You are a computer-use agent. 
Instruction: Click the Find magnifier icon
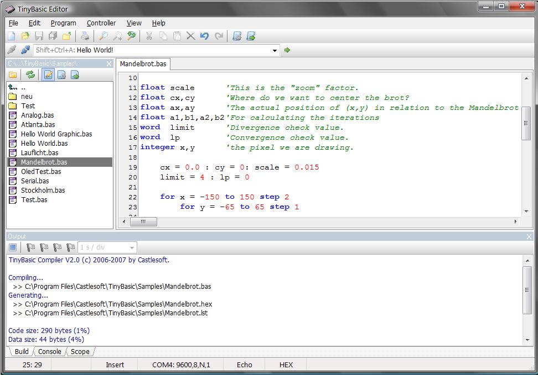(x=103, y=36)
